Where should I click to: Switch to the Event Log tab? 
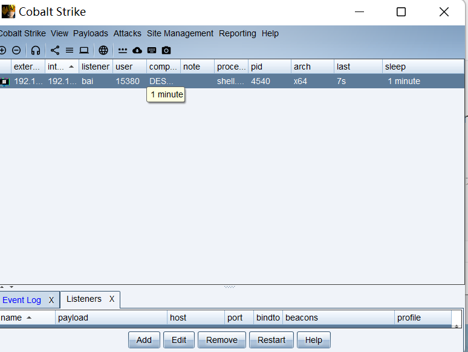point(22,300)
